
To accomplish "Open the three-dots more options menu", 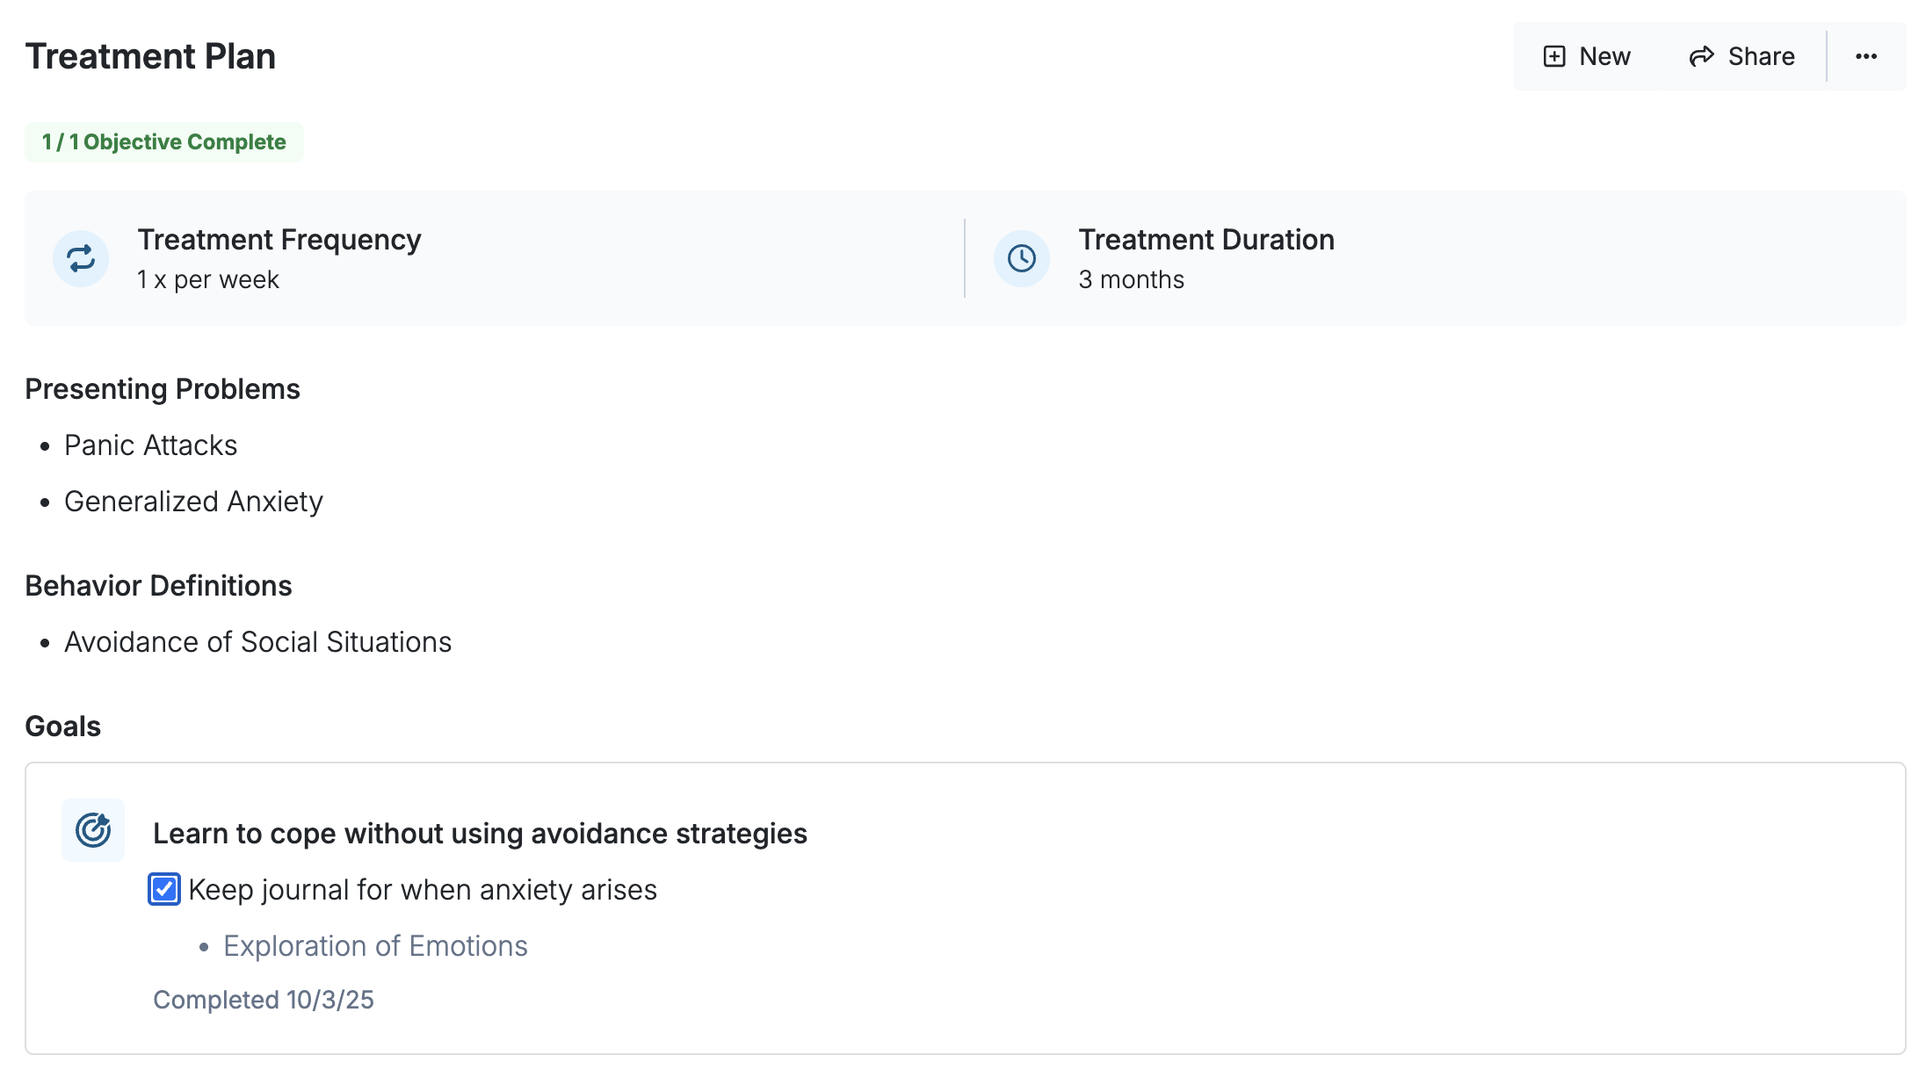I will 1866,56.
